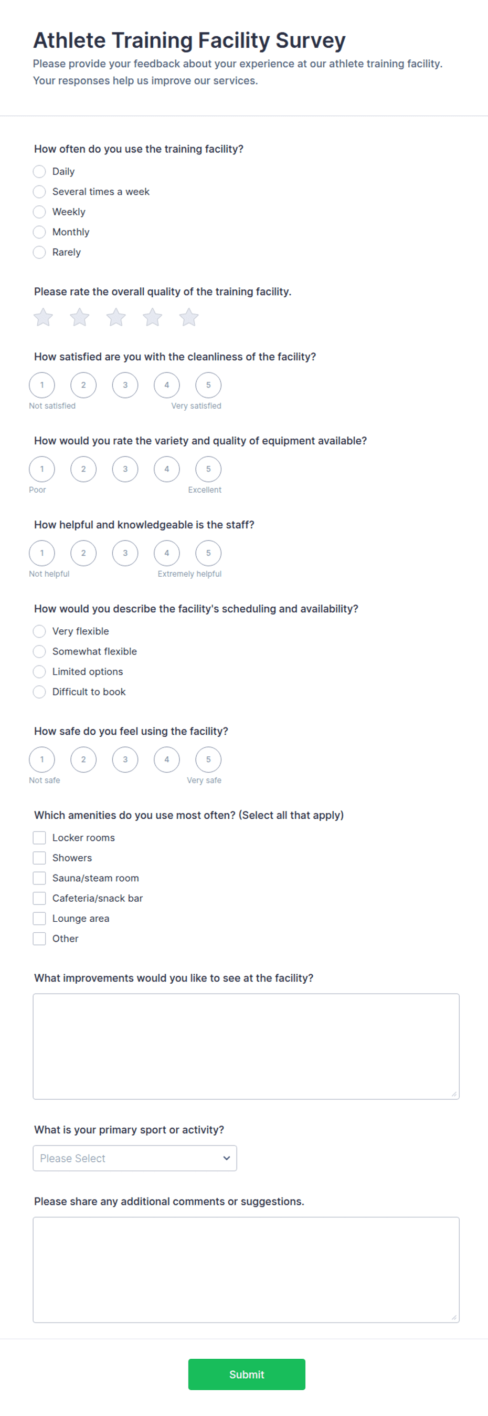Select the second star rating
The width and height of the screenshot is (488, 1416).
click(80, 317)
